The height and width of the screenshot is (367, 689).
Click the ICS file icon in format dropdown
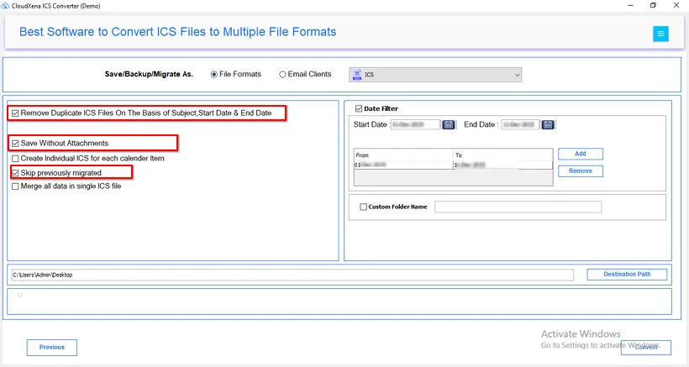click(x=357, y=75)
